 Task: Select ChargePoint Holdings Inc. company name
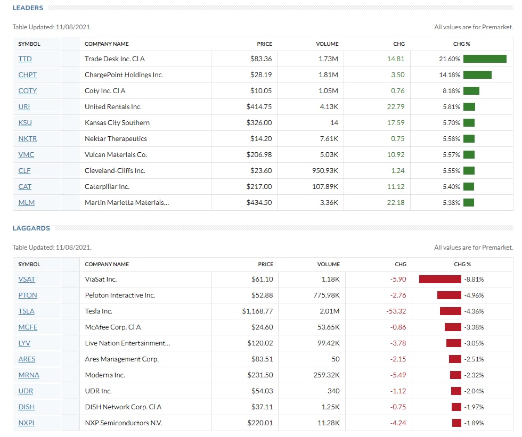[x=124, y=75]
